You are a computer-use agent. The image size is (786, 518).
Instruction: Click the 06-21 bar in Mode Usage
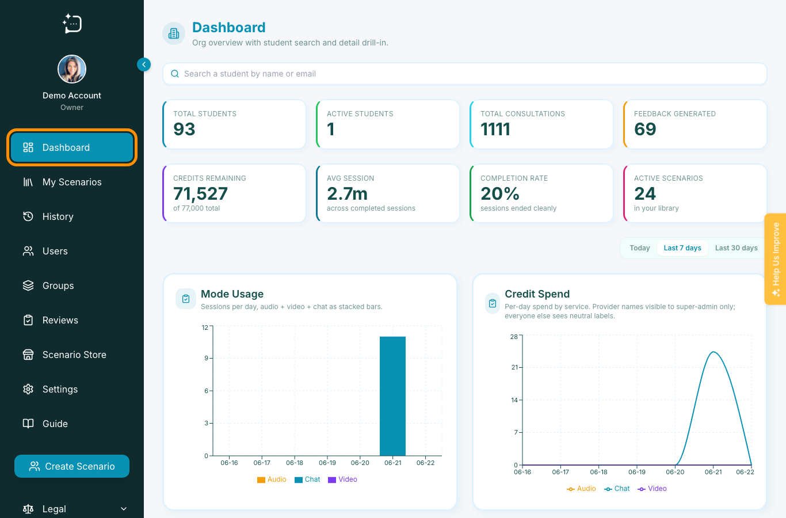pyautogui.click(x=392, y=396)
